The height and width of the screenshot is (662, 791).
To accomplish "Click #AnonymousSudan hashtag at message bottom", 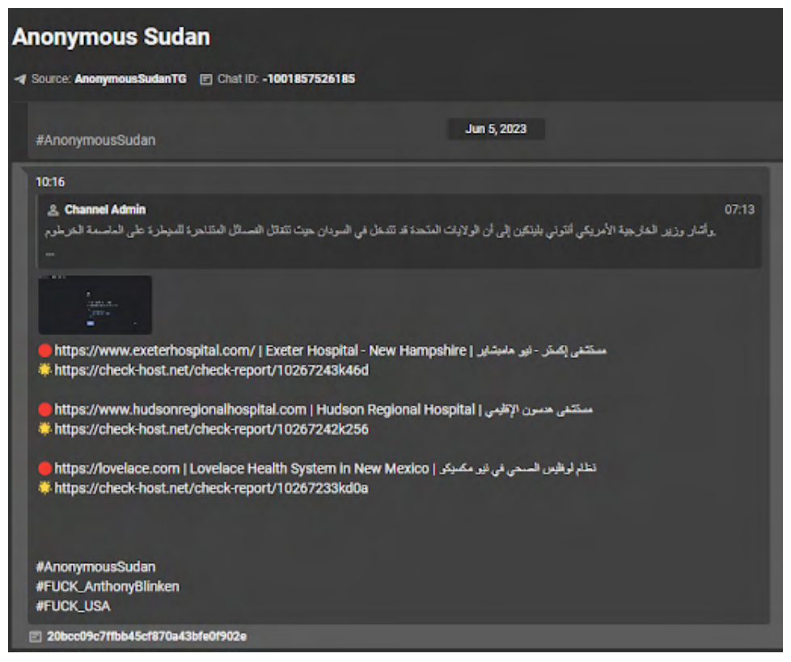I will [x=95, y=567].
